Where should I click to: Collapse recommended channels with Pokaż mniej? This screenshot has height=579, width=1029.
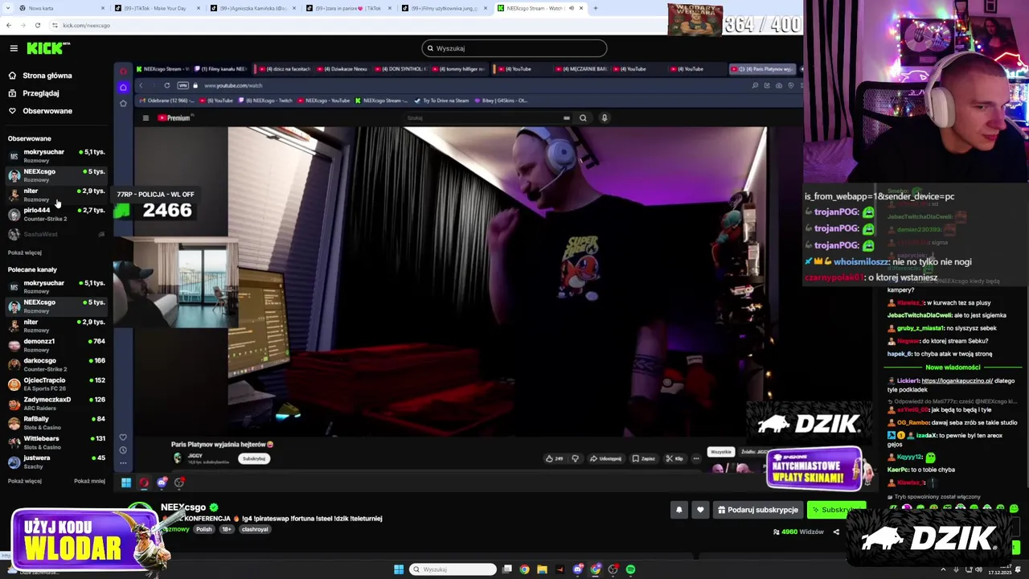pyautogui.click(x=89, y=481)
